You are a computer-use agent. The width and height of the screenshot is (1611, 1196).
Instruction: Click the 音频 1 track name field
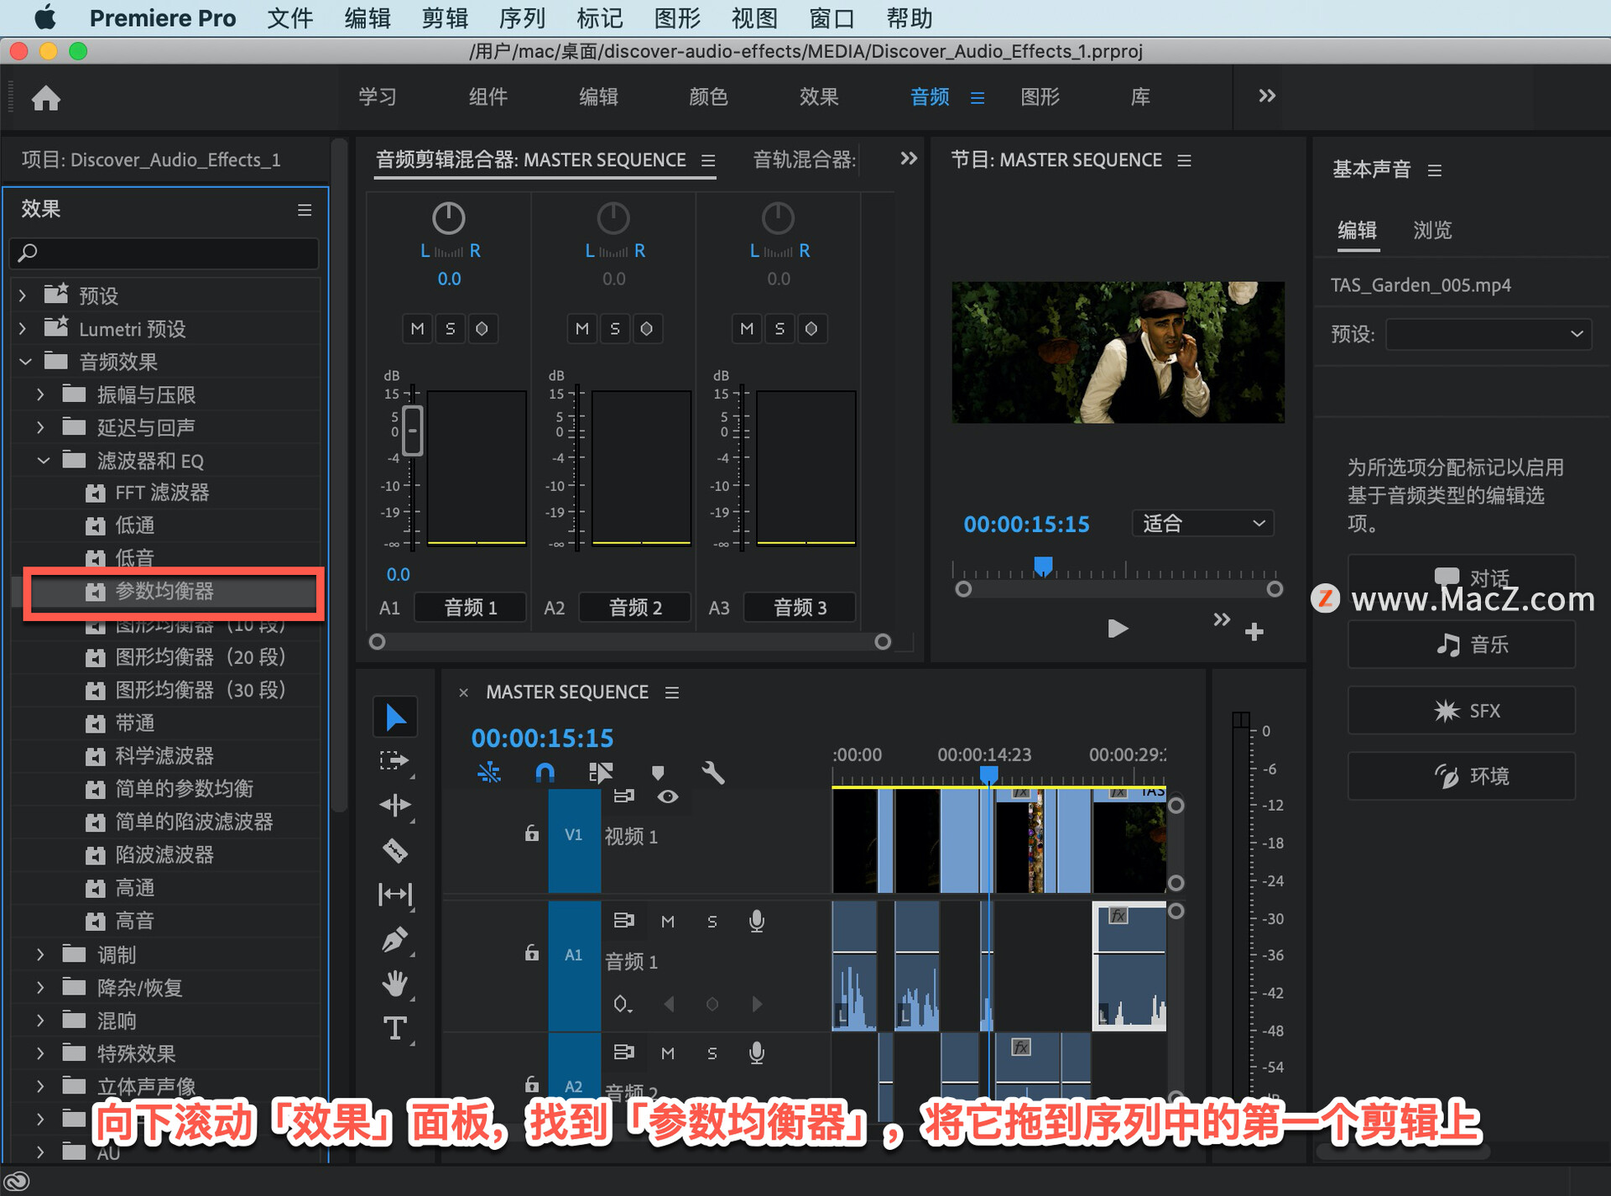(x=471, y=607)
